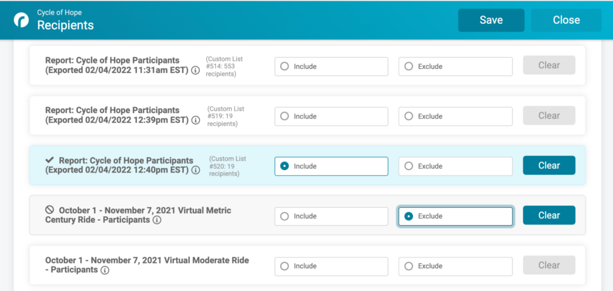Open info icon for 11:31am EST export
The image size is (613, 291).
196,71
